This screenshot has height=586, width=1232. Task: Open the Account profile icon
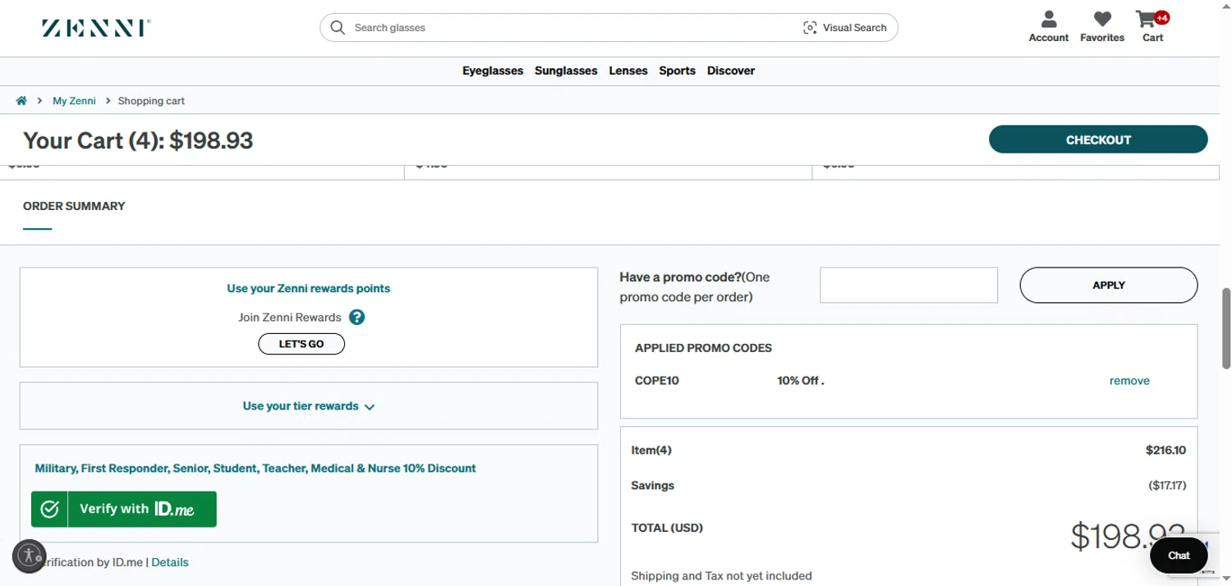point(1049,19)
